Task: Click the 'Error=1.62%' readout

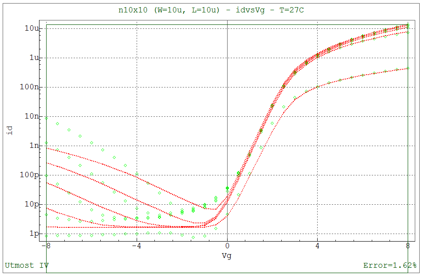Action: (x=390, y=266)
